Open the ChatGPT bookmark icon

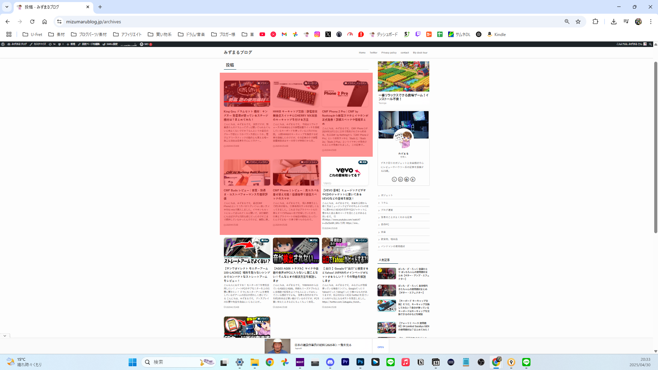click(479, 34)
